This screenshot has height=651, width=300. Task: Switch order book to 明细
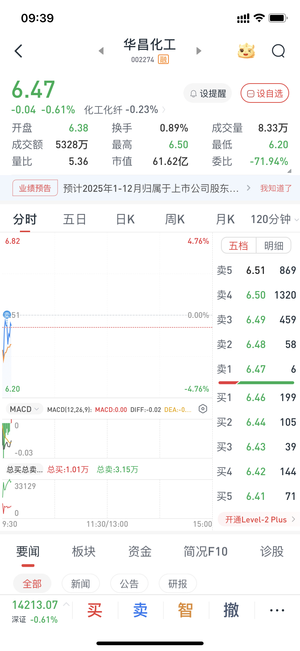pos(274,246)
